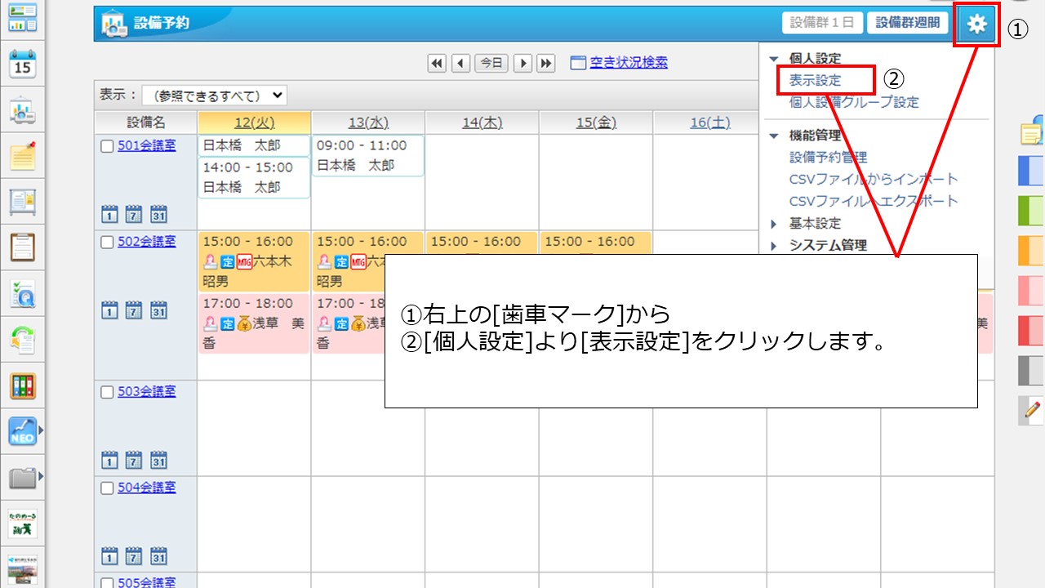Click the three binders icon in sidebar
This screenshot has width=1045, height=588.
click(x=23, y=385)
